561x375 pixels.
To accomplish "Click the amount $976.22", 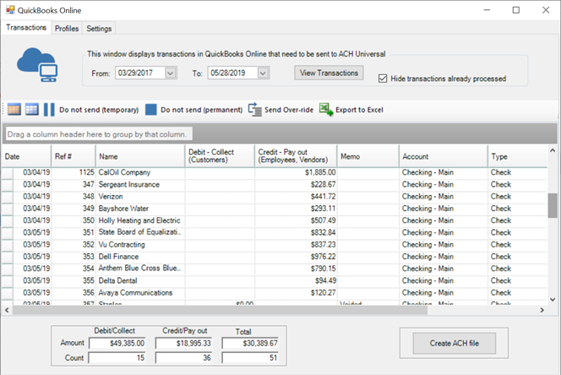I will 323,257.
